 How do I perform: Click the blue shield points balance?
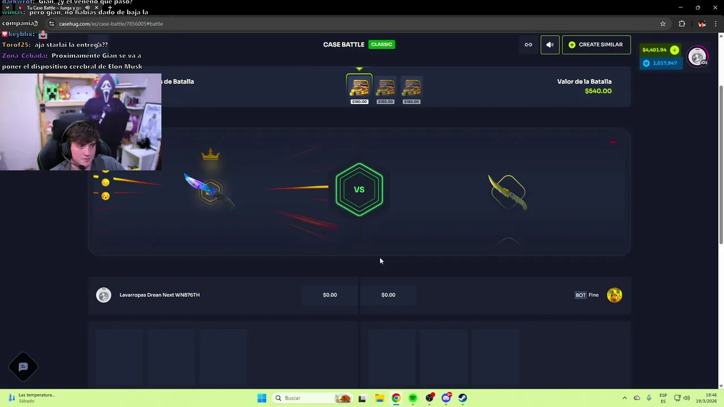click(x=660, y=63)
